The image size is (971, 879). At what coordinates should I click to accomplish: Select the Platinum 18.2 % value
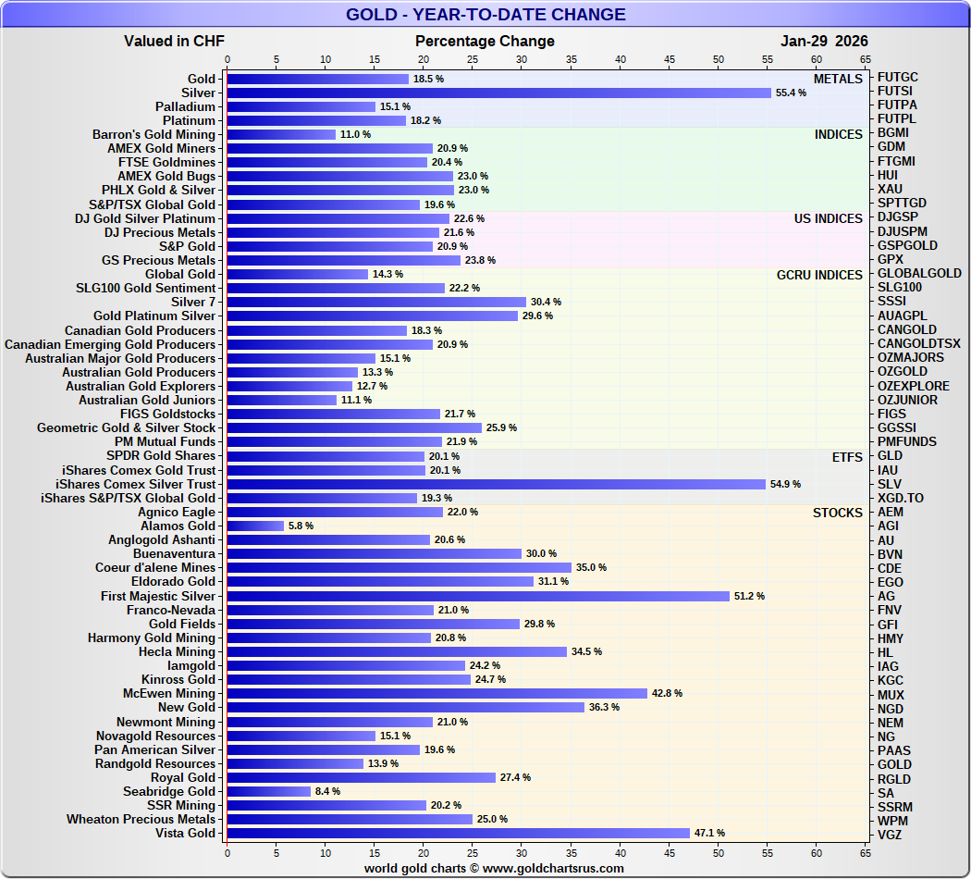coord(425,121)
